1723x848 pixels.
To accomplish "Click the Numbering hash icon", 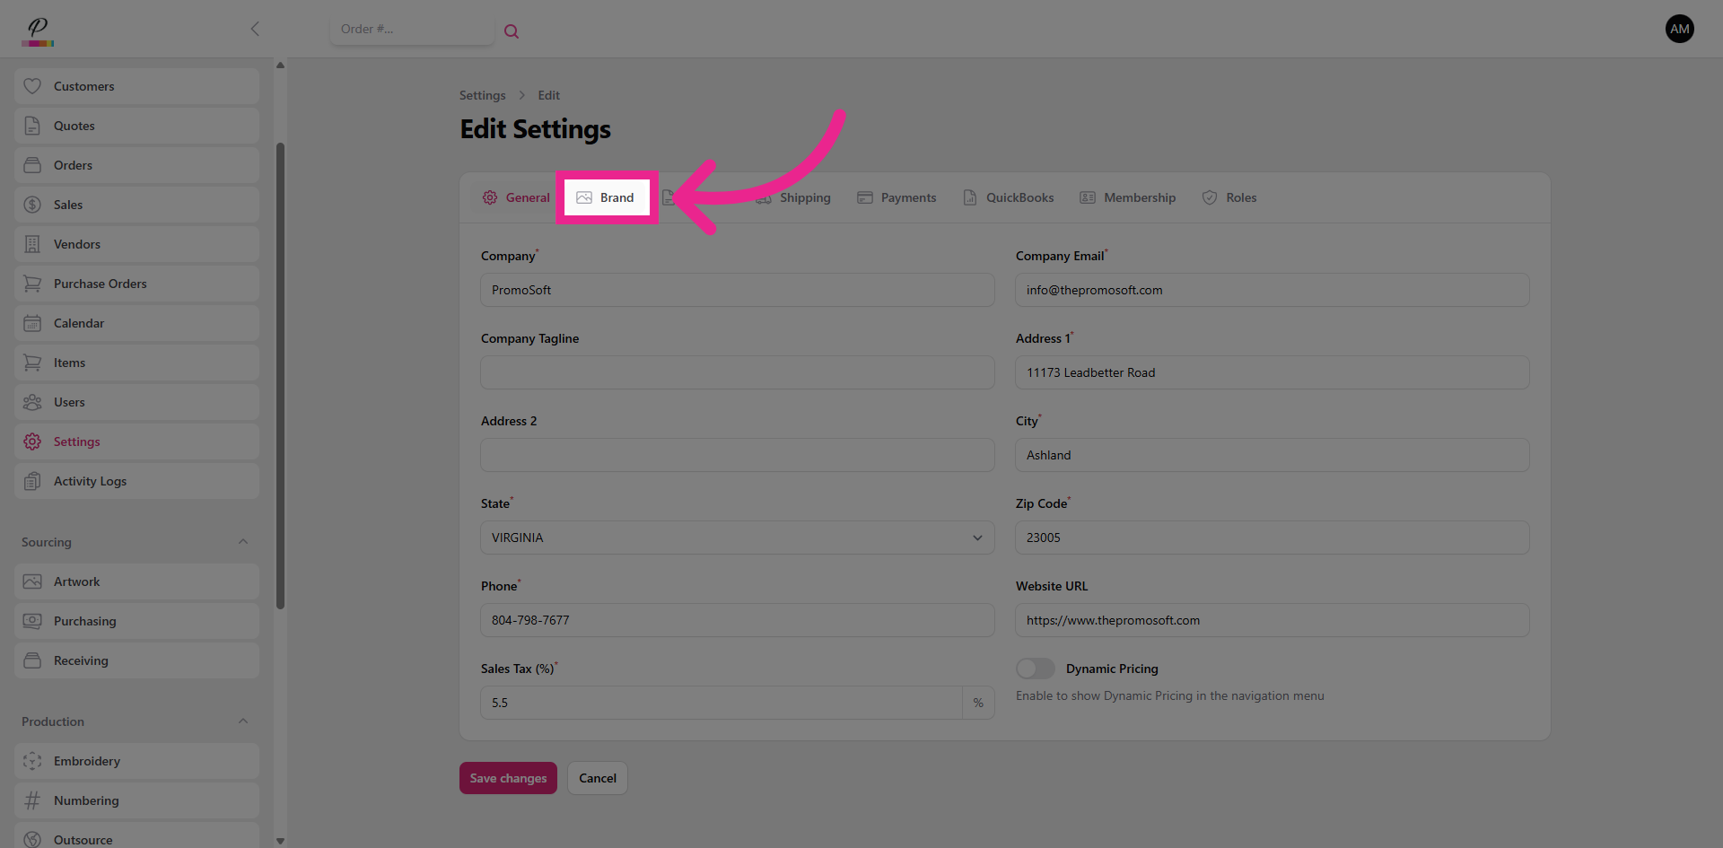I will click(x=32, y=800).
